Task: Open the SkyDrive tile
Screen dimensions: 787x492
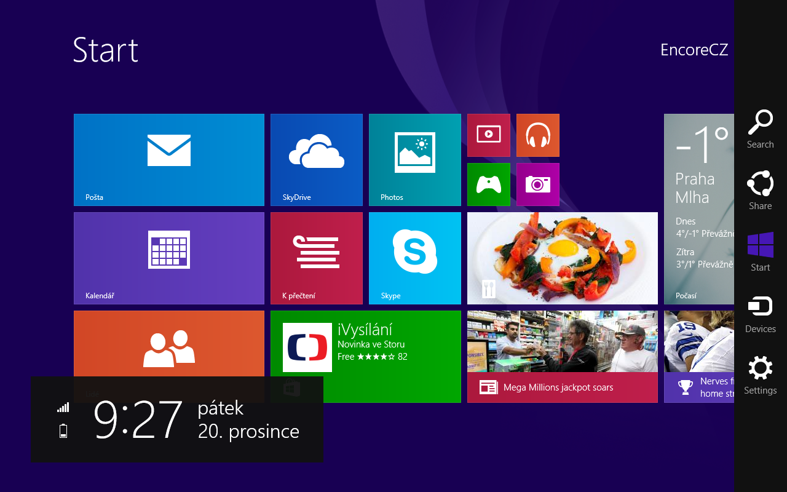Action: click(x=317, y=160)
